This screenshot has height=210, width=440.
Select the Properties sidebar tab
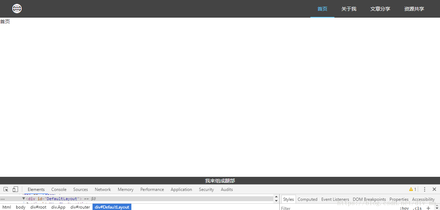[x=399, y=199]
